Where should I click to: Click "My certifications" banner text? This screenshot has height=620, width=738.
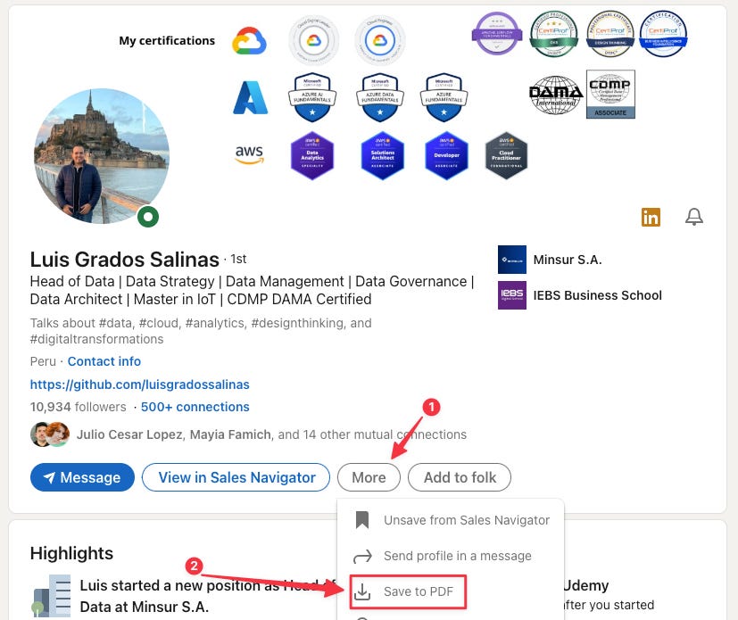point(167,41)
